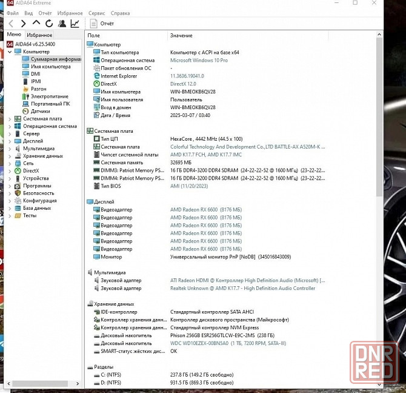
Task: Click the Realtek Unknown audio controller link
Action: tap(242, 288)
